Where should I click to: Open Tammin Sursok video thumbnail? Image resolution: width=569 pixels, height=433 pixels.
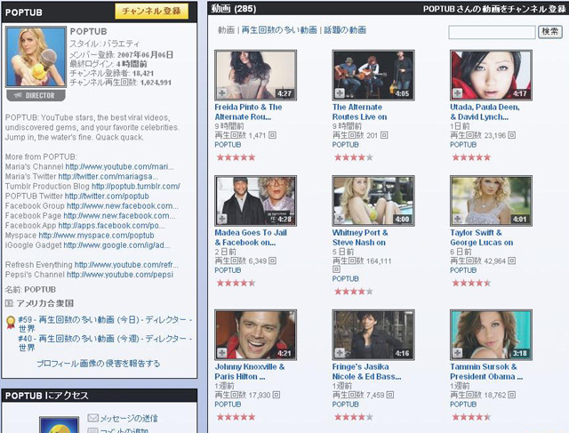(x=491, y=334)
